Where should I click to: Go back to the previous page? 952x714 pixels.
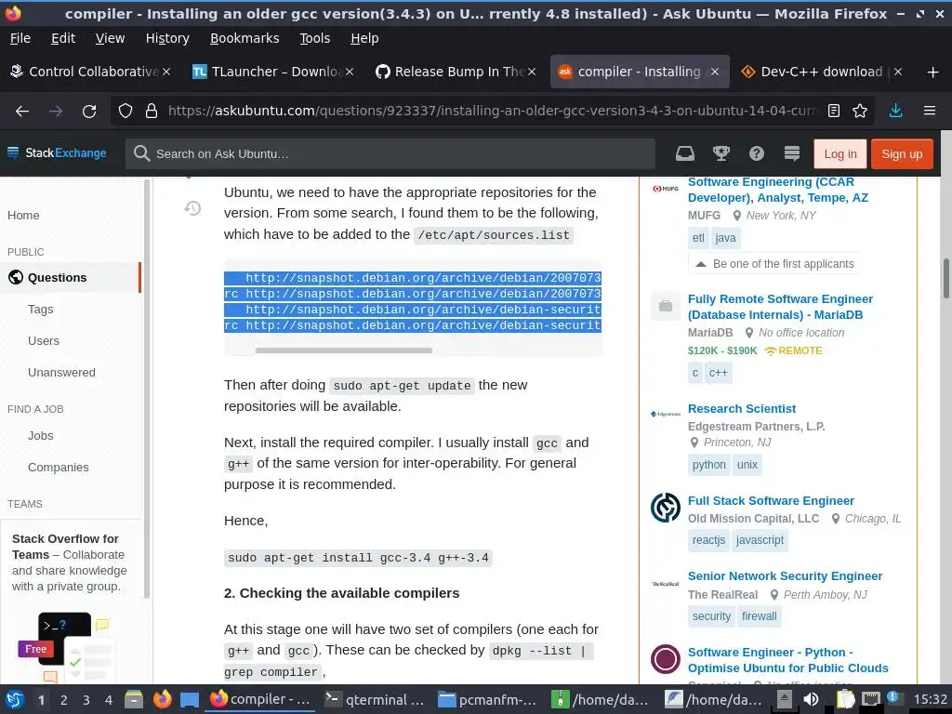[22, 112]
